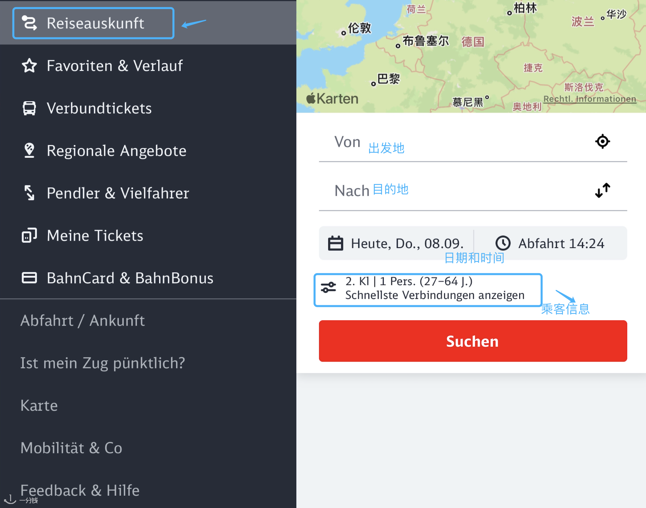
Task: Click the map preview
Action: 471,56
